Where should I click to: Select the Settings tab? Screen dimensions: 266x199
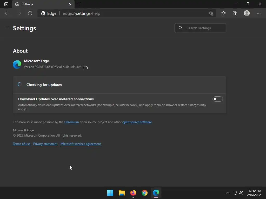point(43,4)
